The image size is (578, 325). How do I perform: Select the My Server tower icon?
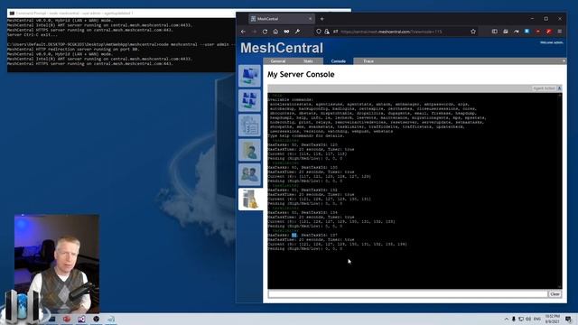[x=250, y=199]
